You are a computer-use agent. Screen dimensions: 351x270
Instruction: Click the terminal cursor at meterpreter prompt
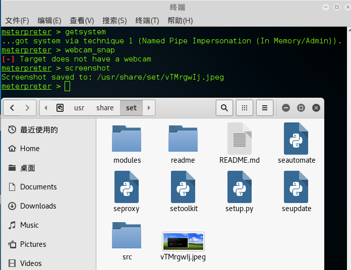68,86
